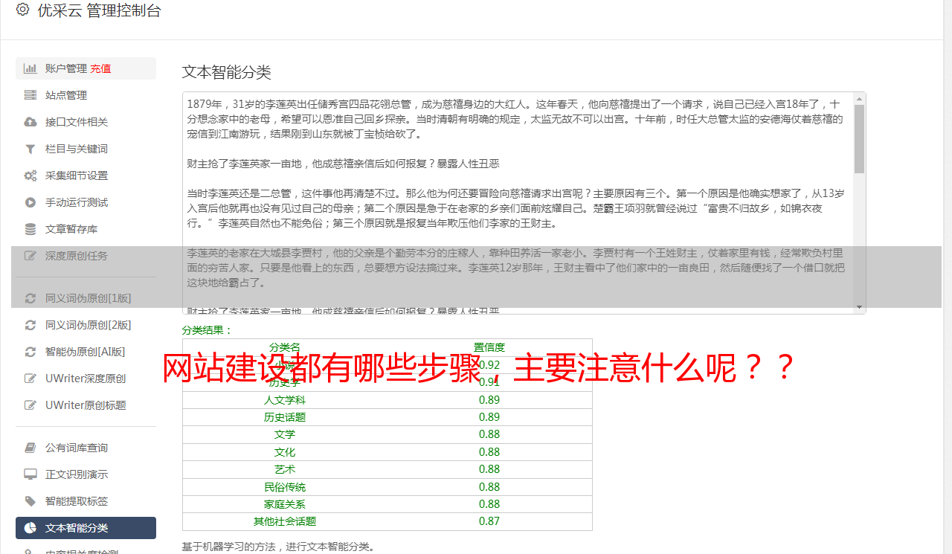Viewport: 952px width, 554px height.
Task: Click the 艺术 category cell
Action: tap(285, 469)
